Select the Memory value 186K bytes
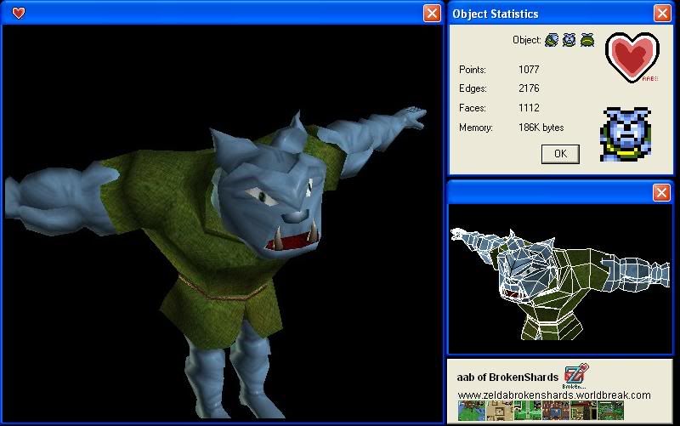The image size is (680, 426). click(x=541, y=128)
